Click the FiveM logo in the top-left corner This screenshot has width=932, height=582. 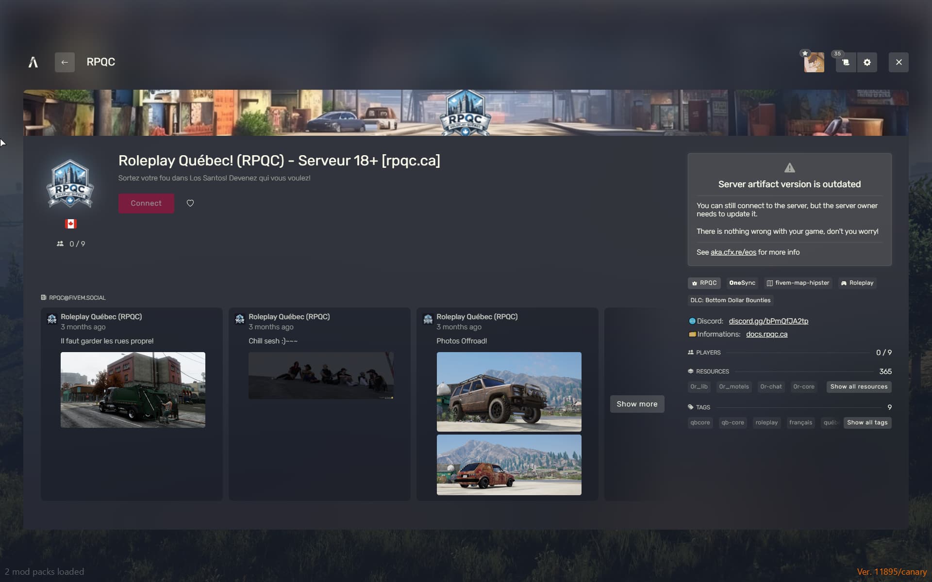[x=33, y=62]
